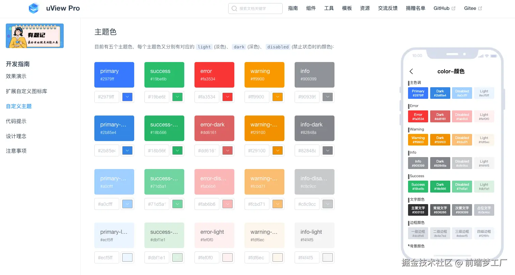Screen dimensions: 515x275
Task: Go to 代码提示 in the sidebar
Action: 16,121
